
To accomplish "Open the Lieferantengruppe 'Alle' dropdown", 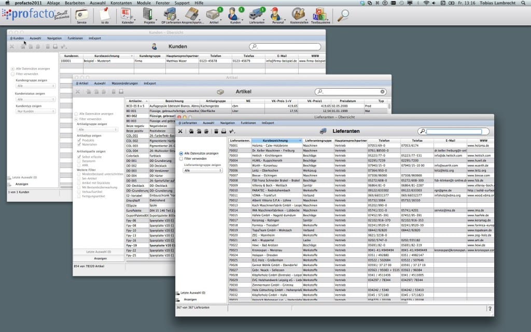I will click(x=203, y=170).
